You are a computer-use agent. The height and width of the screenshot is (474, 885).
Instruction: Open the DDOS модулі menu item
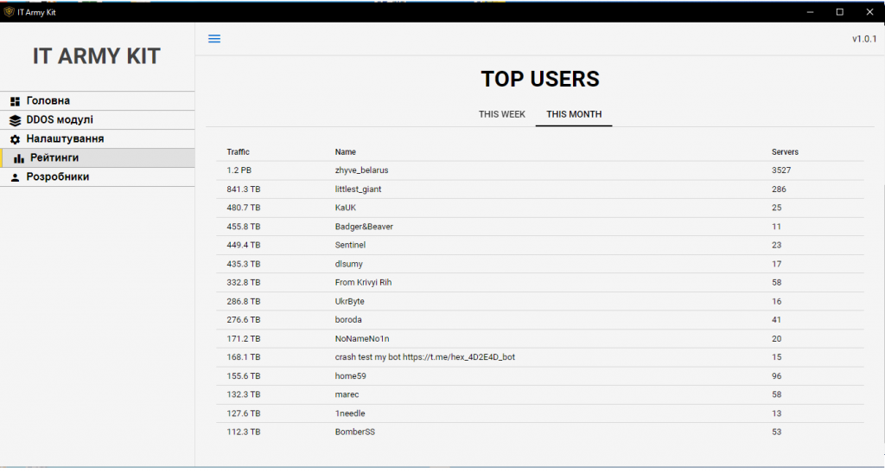(x=97, y=119)
